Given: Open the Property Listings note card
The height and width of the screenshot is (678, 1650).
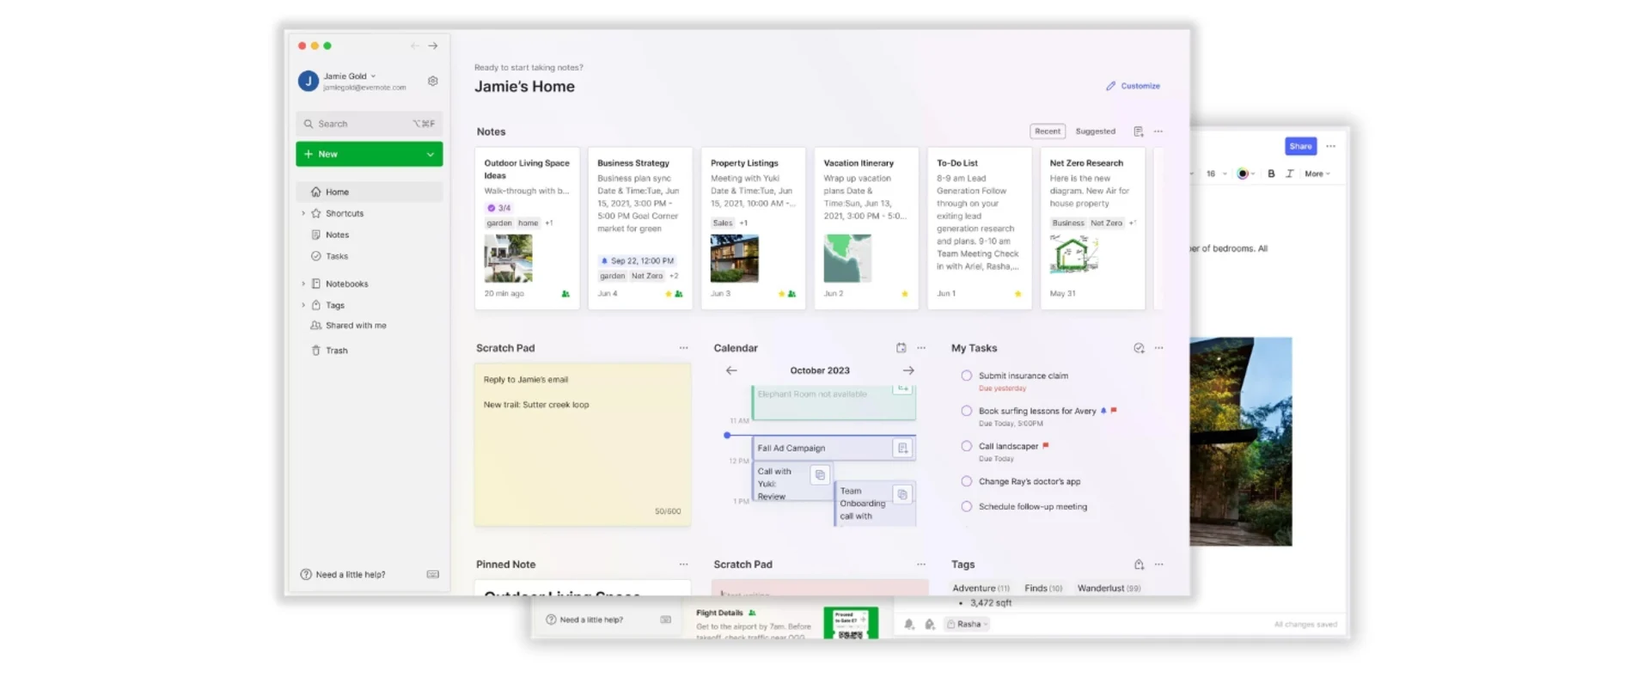Looking at the screenshot, I should pyautogui.click(x=754, y=228).
